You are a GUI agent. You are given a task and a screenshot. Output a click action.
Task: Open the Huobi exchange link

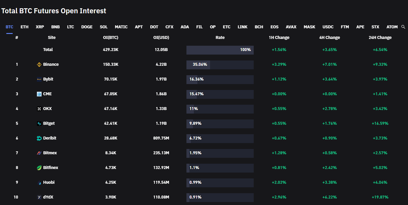pos(49,182)
